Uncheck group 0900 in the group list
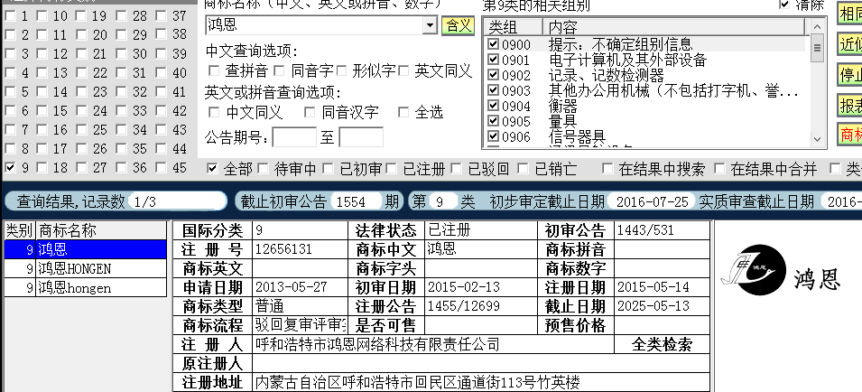This screenshot has width=862, height=392. (494, 44)
